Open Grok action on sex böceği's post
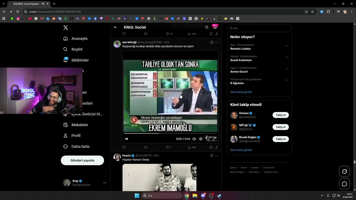Screen dimensions: 356x200 [x=212, y=42]
